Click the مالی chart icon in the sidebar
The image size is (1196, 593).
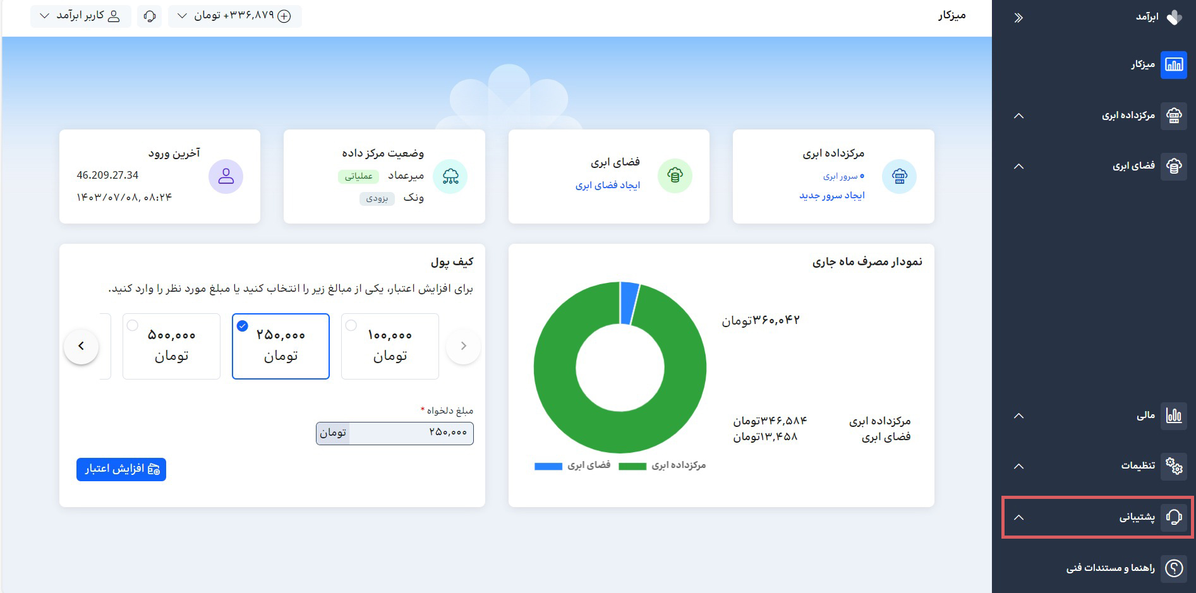[x=1174, y=416]
